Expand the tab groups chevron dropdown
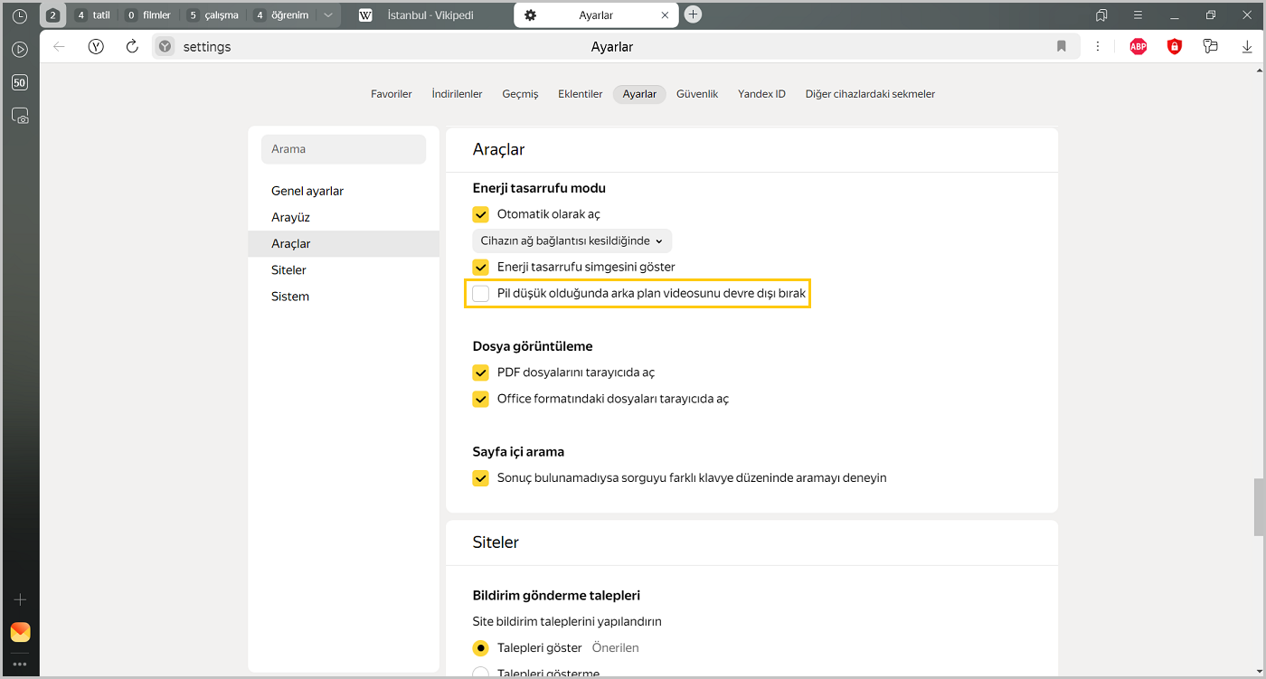This screenshot has height=679, width=1266. point(327,15)
